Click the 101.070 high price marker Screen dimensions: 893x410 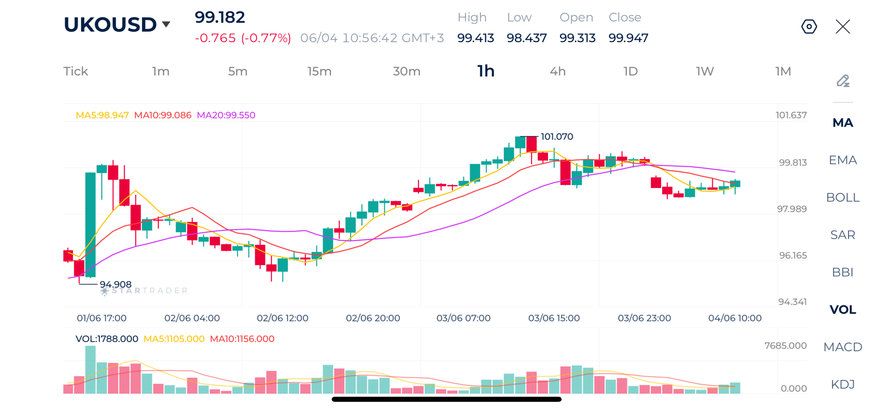pos(556,137)
